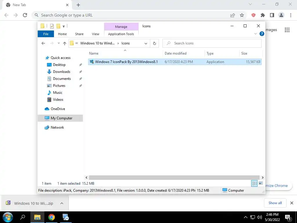This screenshot has width=297, height=223.
Task: Sort by Type column header
Action: pyautogui.click(x=222, y=53)
